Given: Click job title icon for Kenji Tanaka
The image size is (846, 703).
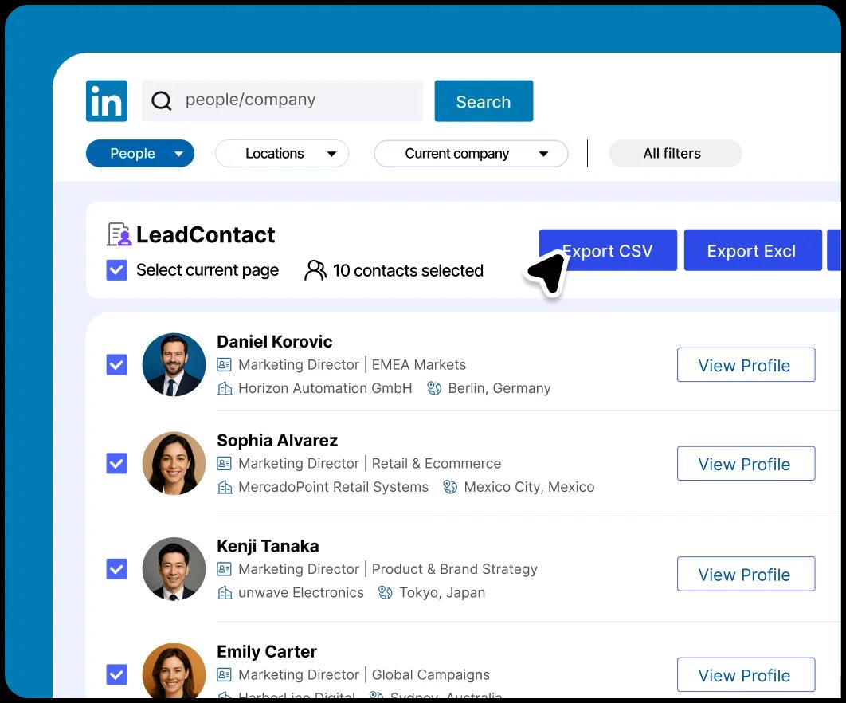Looking at the screenshot, I should [224, 569].
